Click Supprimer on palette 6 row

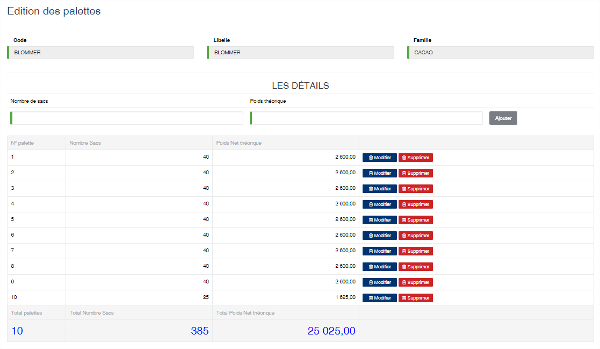(x=416, y=236)
